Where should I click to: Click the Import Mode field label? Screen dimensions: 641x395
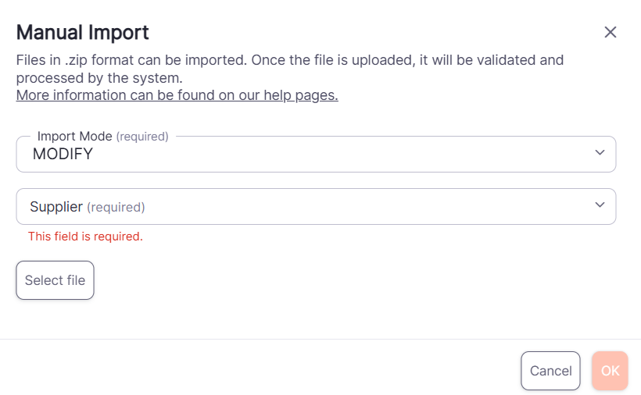click(x=74, y=136)
